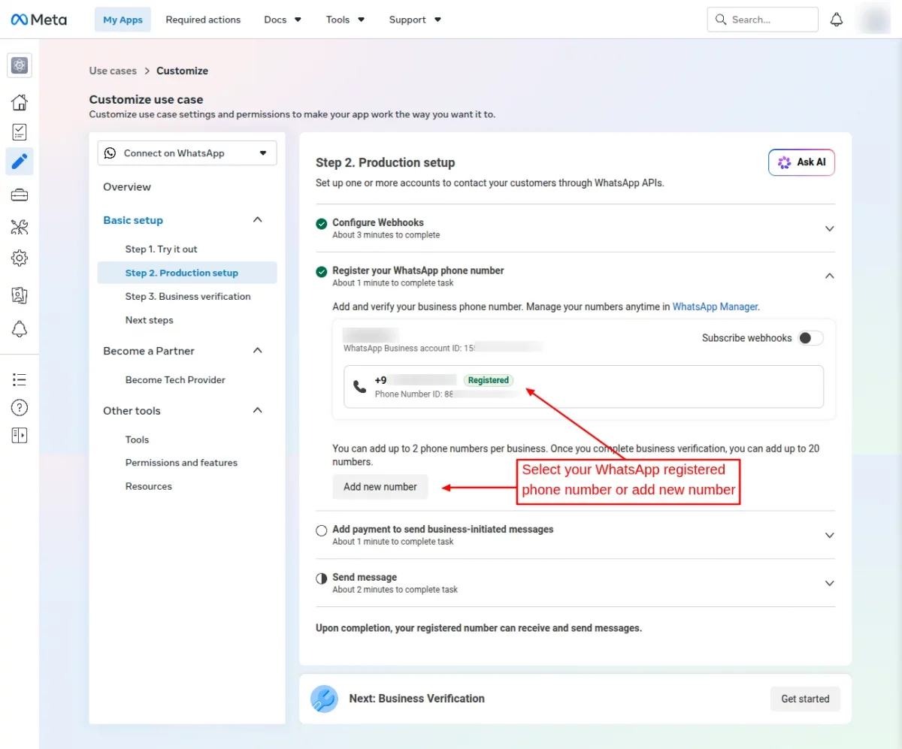Open the app icon at top of sidebar

tap(20, 65)
